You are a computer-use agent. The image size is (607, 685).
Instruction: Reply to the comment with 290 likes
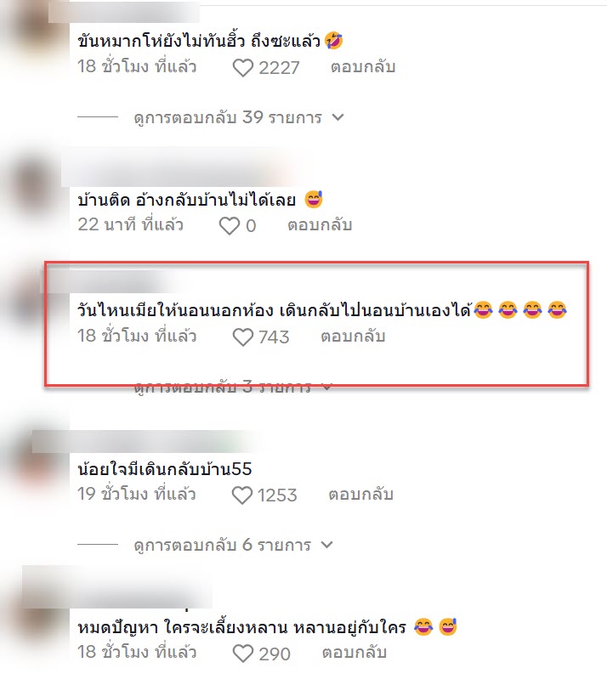(x=355, y=653)
